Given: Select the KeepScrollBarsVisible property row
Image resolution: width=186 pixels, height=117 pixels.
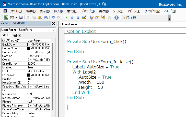Looking at the screenshot, I should 26,86.
